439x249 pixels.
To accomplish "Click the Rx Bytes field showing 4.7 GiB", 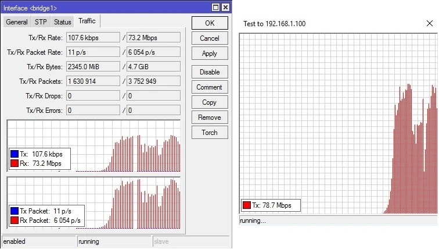I will point(153,66).
